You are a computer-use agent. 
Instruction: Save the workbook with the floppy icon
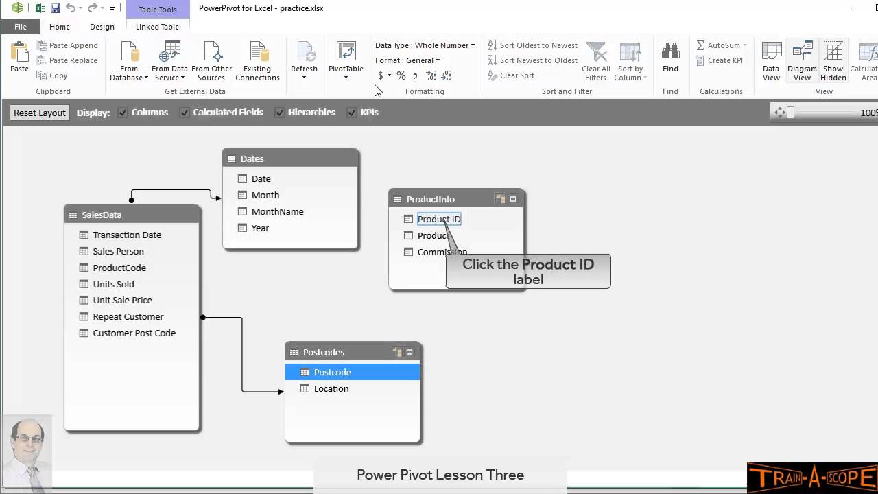(56, 8)
